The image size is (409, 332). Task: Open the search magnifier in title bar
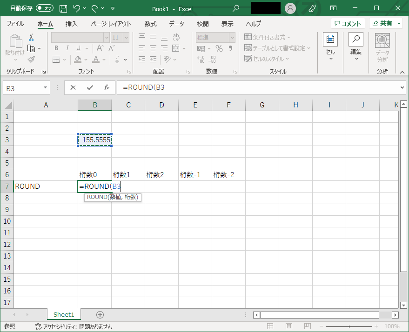tap(236, 8)
